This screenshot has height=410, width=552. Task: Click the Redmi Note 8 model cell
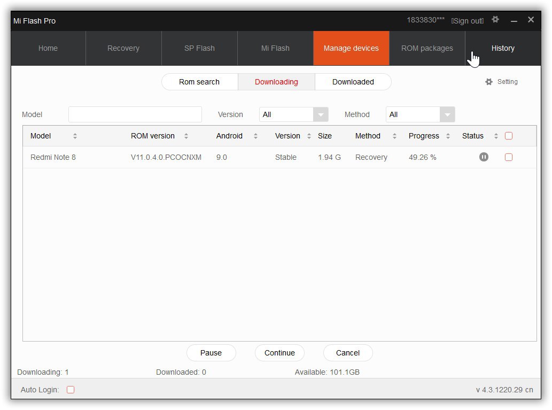click(x=53, y=157)
